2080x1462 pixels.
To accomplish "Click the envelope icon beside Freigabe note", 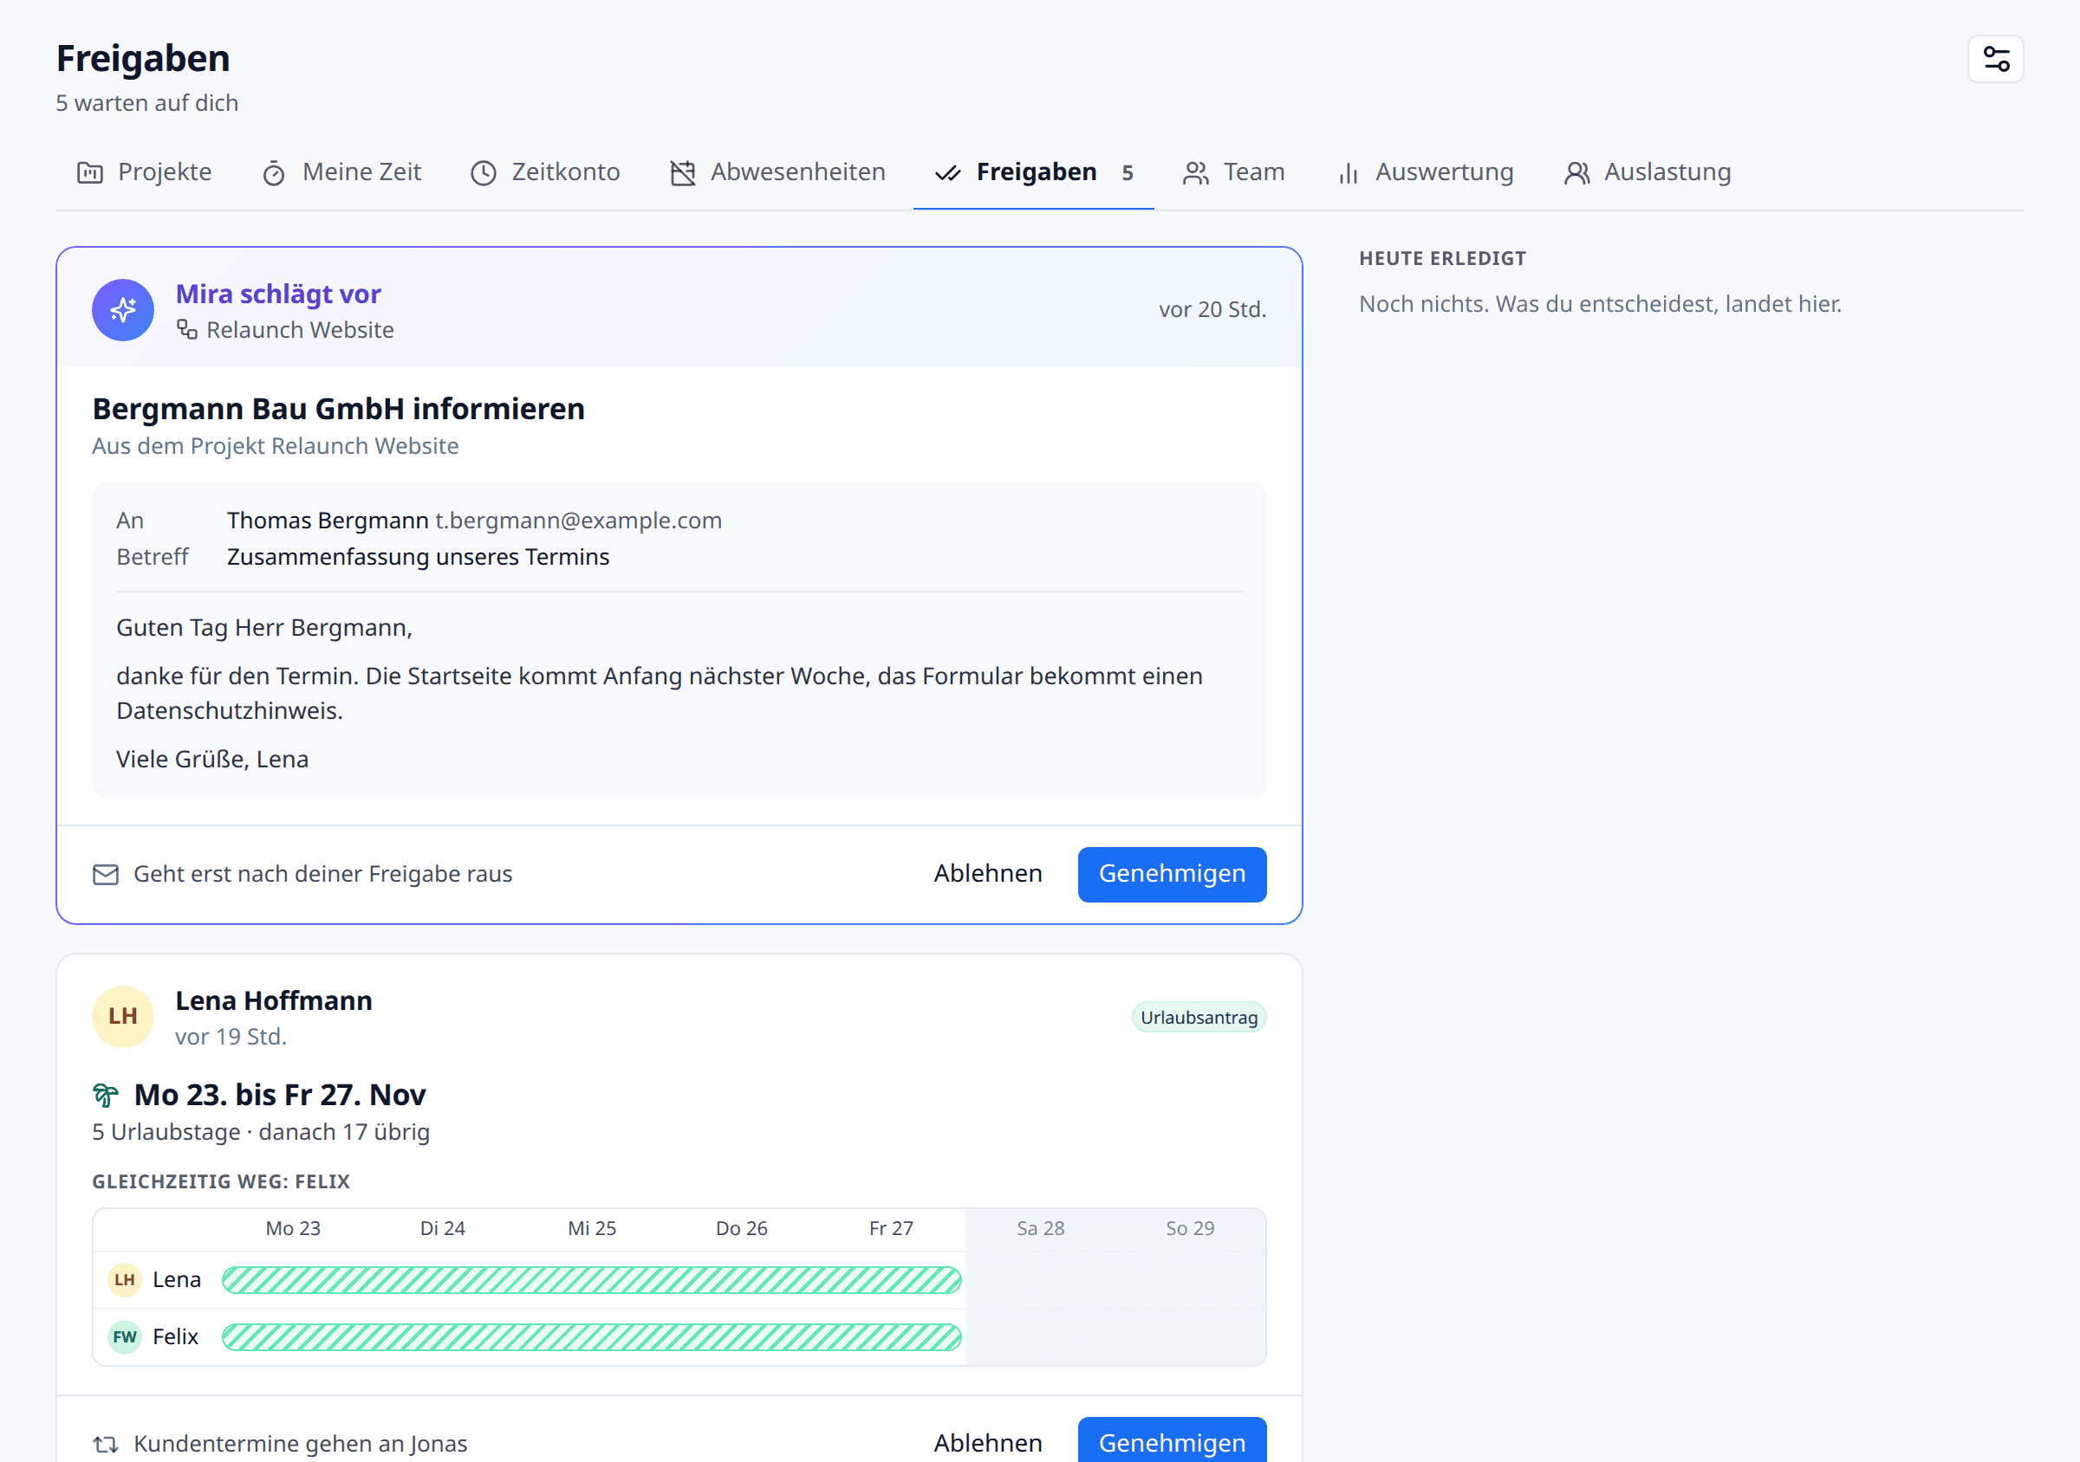I will point(106,874).
